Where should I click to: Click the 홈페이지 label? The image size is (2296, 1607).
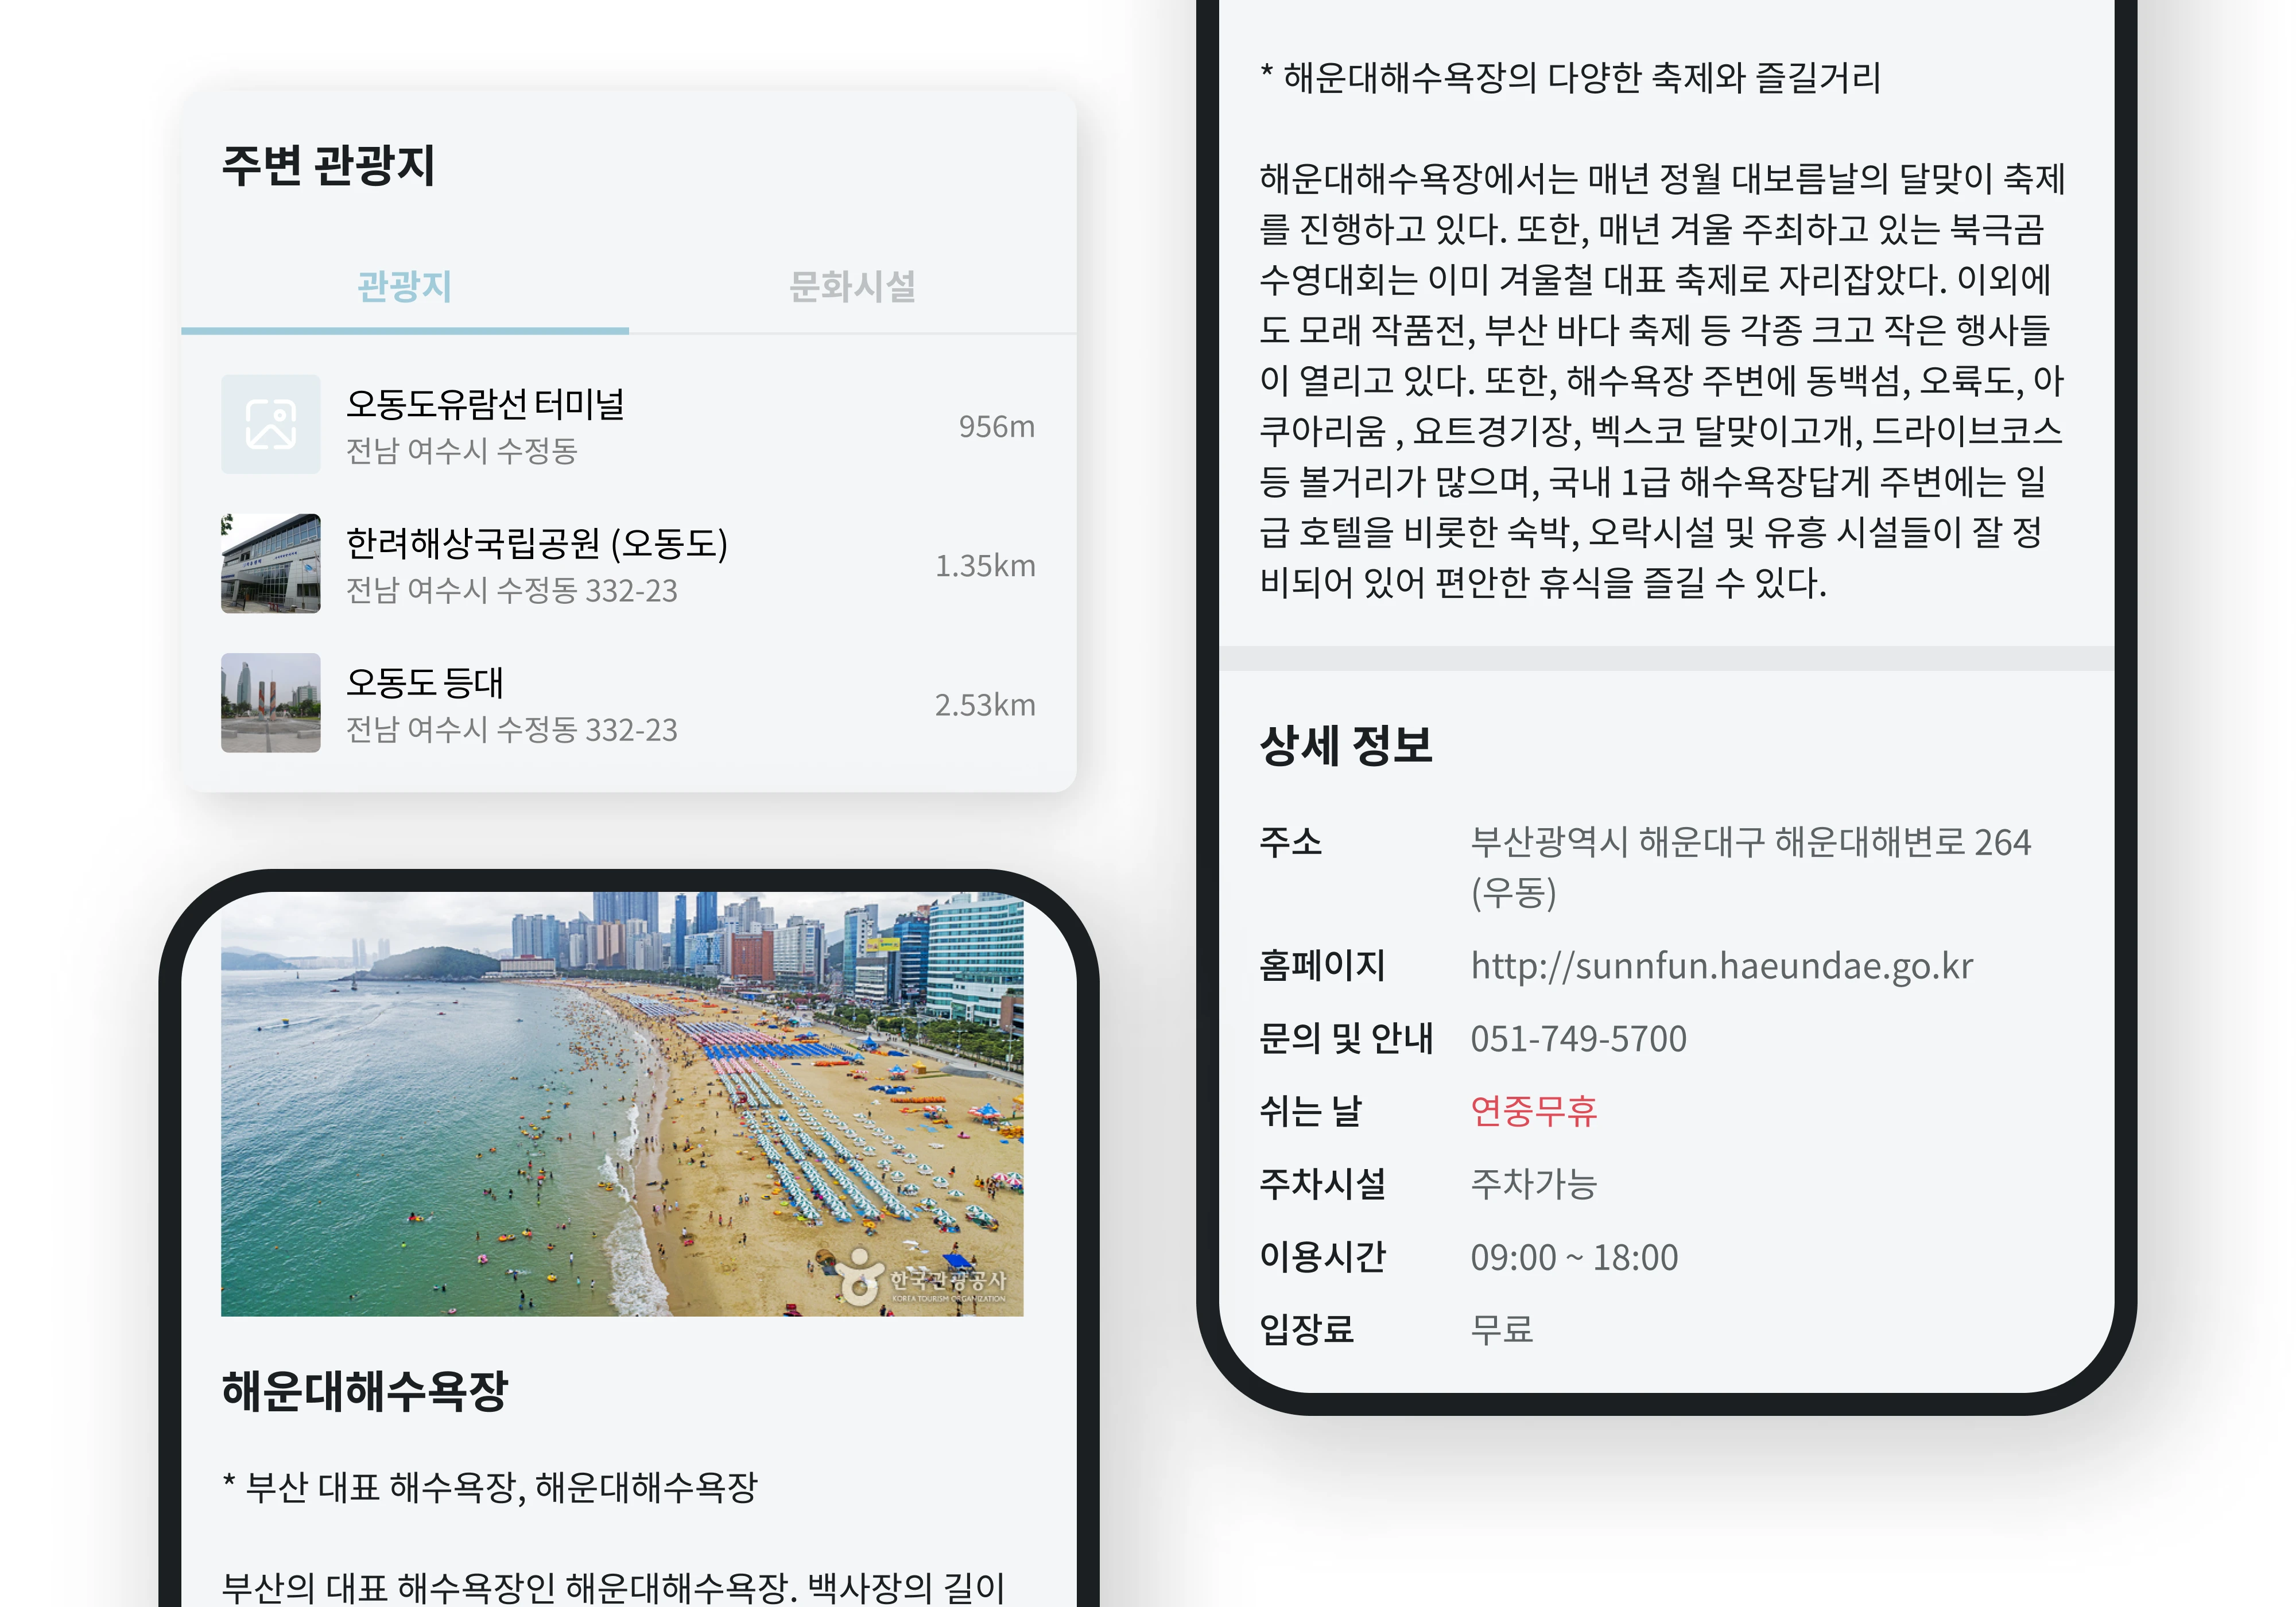click(x=1322, y=966)
